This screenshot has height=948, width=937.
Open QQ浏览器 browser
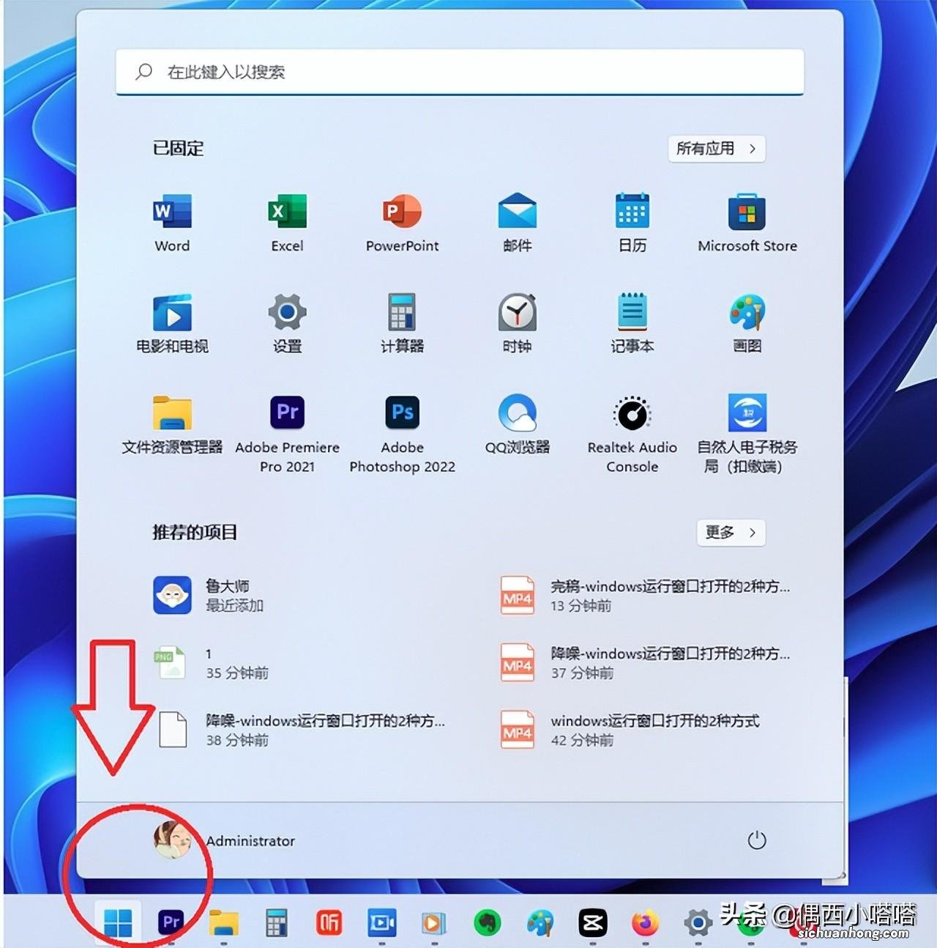[517, 425]
